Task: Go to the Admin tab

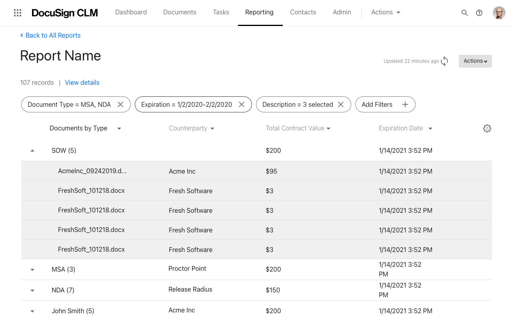Action: pyautogui.click(x=342, y=12)
